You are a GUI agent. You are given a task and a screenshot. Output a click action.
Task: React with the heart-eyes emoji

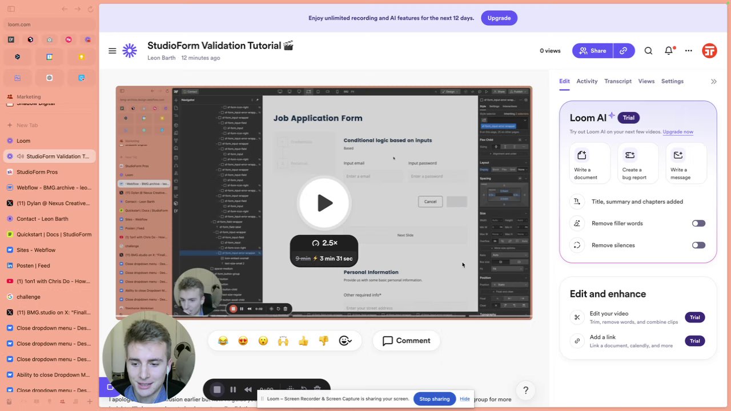pyautogui.click(x=243, y=341)
